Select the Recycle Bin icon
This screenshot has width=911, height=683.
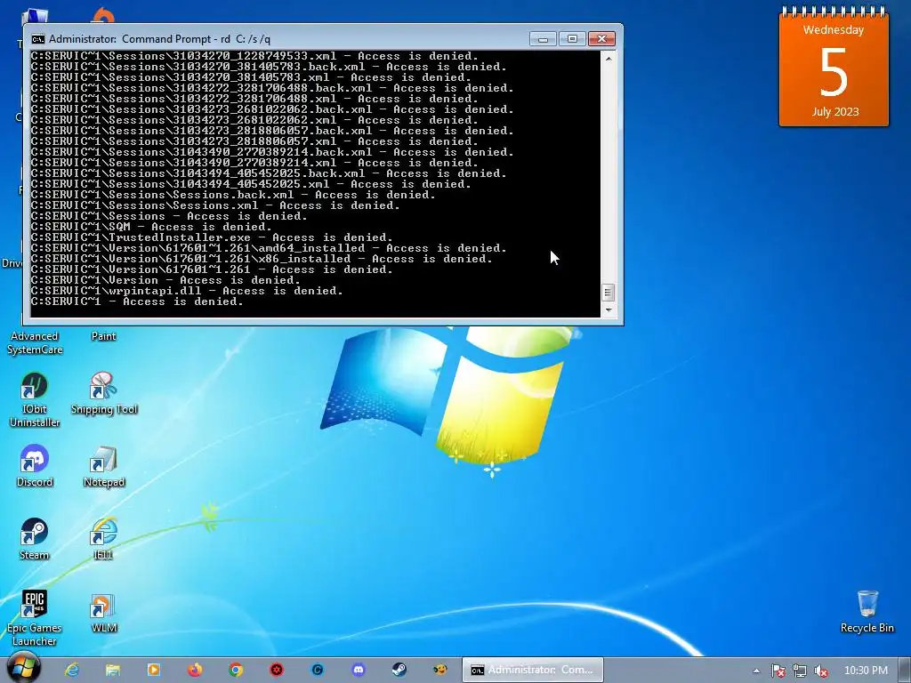point(867,612)
